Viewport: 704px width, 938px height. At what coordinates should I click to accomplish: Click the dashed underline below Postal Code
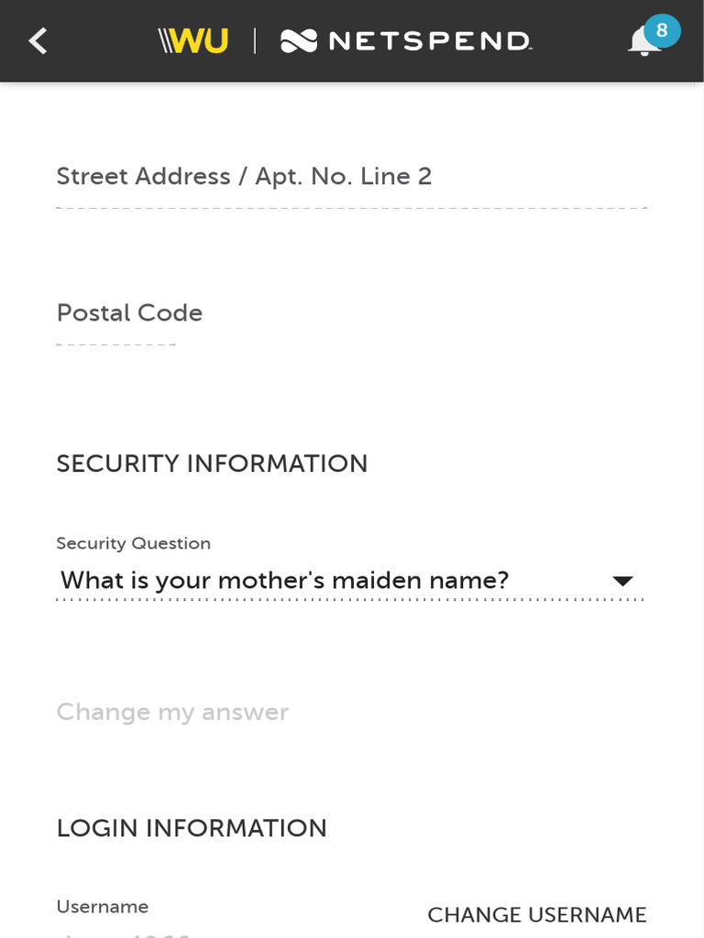(115, 344)
